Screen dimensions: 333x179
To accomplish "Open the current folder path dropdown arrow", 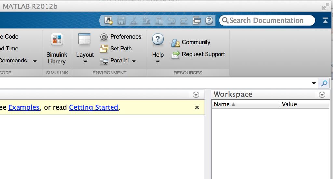I will [x=314, y=83].
